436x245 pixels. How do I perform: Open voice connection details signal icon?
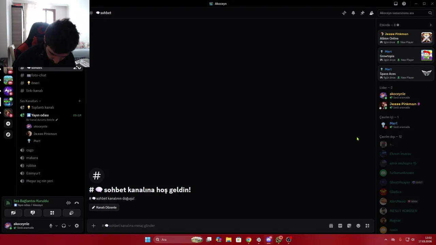click(x=8, y=203)
